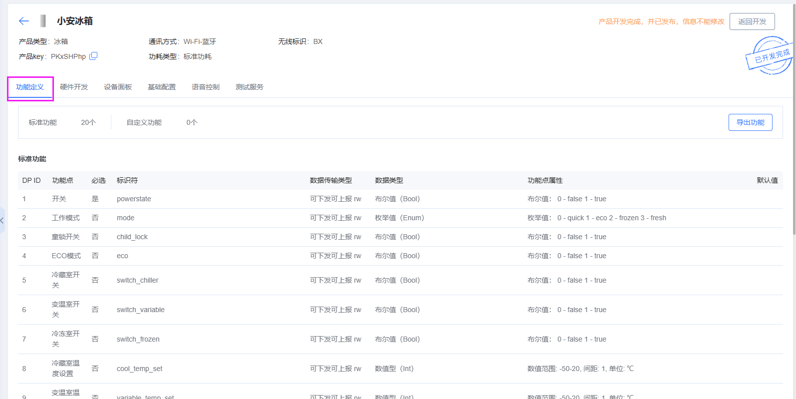Click the ECO模式 function name
Image resolution: width=796 pixels, height=399 pixels.
click(x=66, y=256)
